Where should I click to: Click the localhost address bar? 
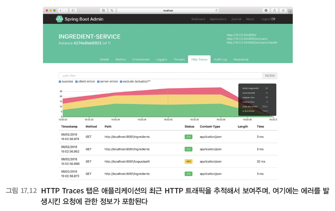pos(168,10)
